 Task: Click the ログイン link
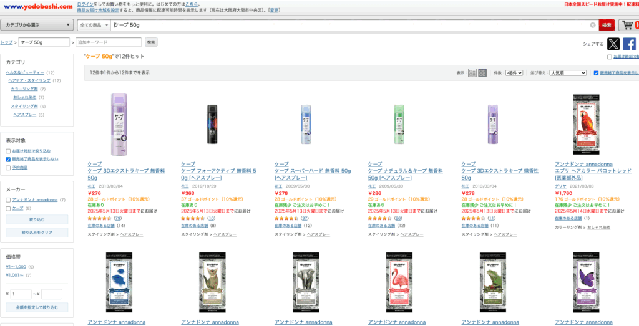(x=85, y=4)
